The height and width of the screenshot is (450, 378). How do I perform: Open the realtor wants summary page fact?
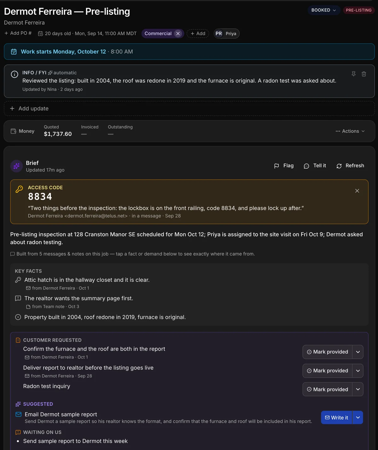click(x=79, y=298)
